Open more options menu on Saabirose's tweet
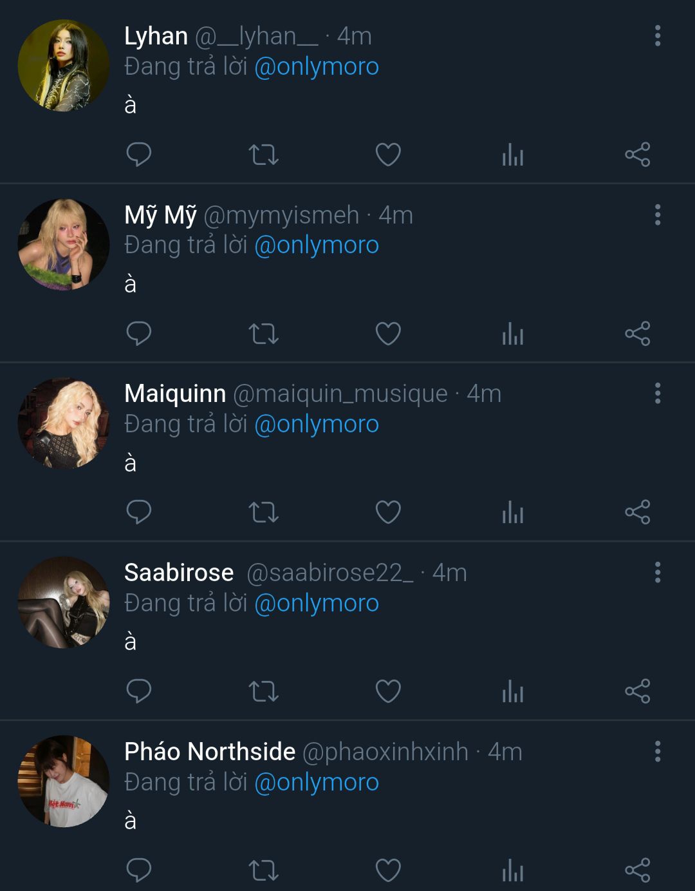The height and width of the screenshot is (891, 695). pos(657,572)
